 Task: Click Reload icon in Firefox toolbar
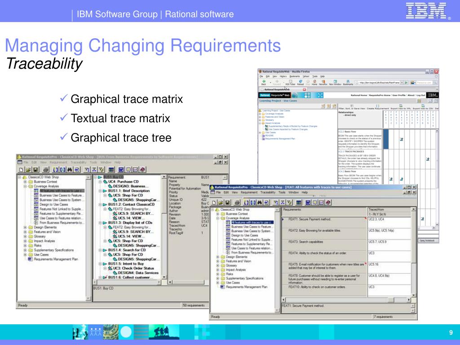(x=301, y=82)
